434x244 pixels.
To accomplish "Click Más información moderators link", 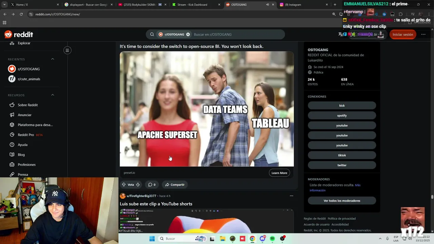I will (335, 188).
